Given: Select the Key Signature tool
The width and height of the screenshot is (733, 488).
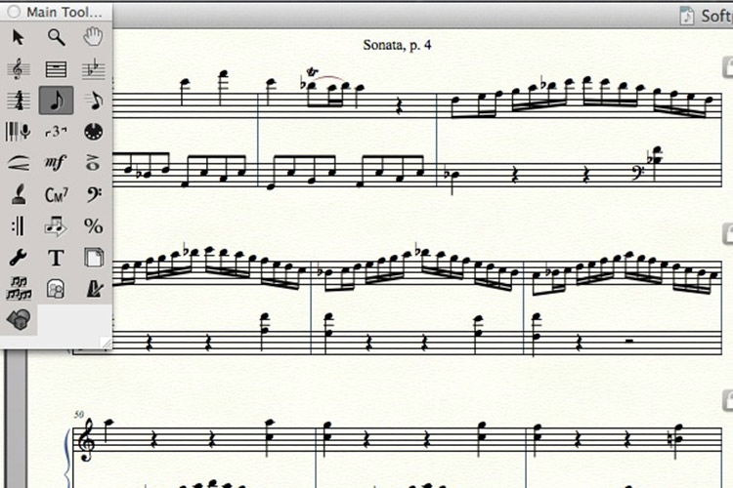Looking at the screenshot, I should tap(93, 69).
